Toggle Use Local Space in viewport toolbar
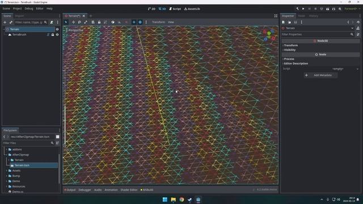363x204 pixels. (x=113, y=22)
